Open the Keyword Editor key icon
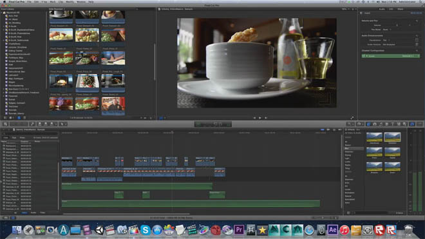 [33, 124]
